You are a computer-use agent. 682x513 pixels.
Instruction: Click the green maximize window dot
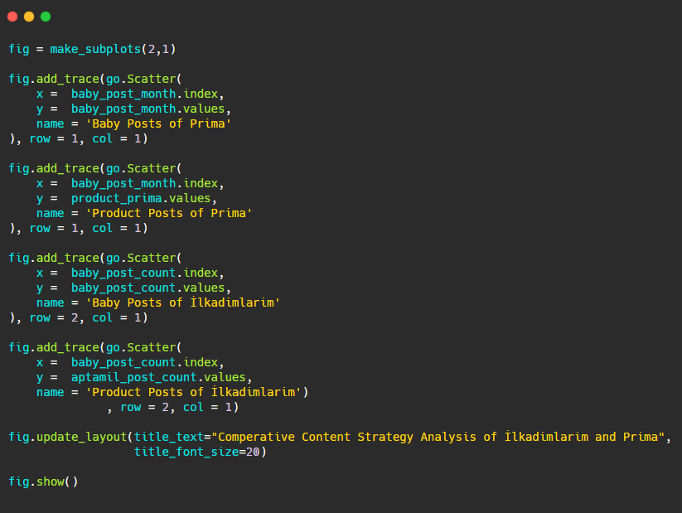46,17
